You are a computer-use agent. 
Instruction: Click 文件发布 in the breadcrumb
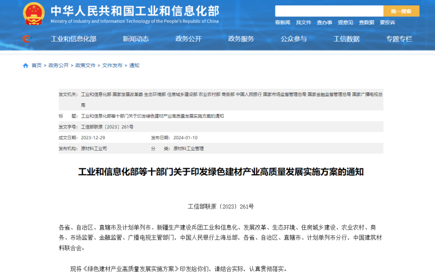(x=112, y=66)
